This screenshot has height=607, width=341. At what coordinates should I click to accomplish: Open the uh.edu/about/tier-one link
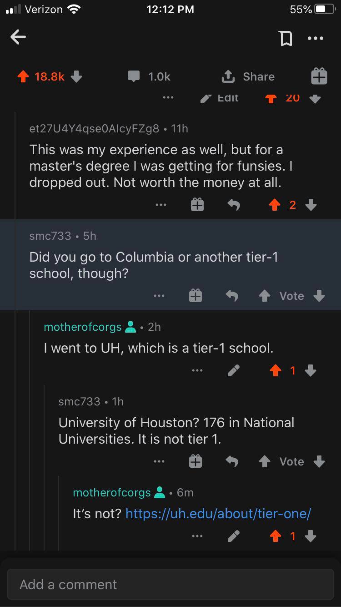pos(218,514)
